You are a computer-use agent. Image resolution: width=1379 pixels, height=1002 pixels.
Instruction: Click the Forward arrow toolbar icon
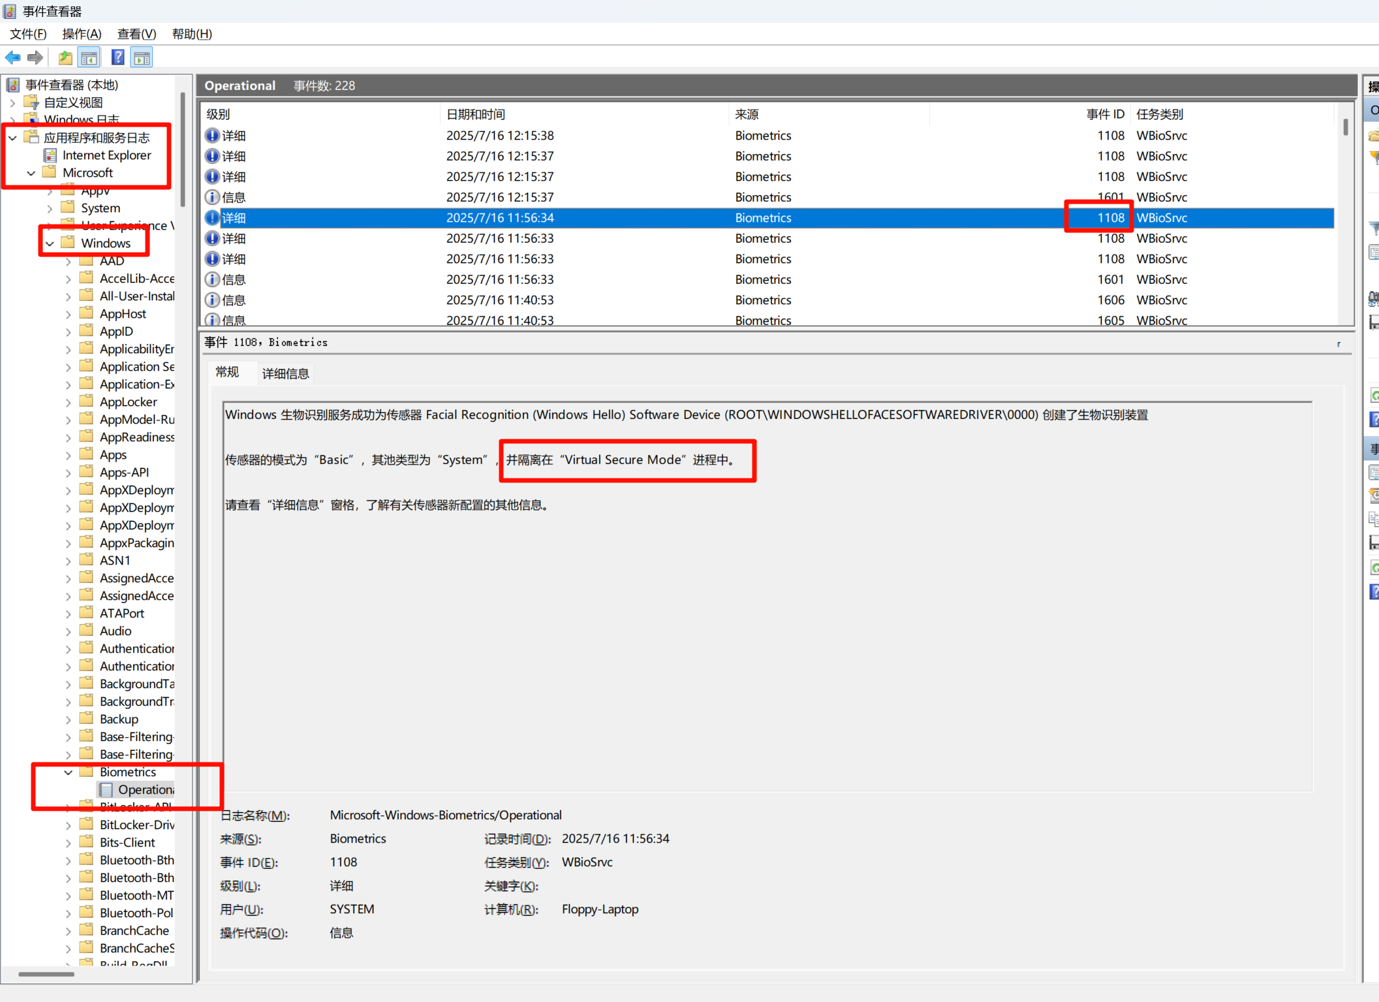(36, 58)
